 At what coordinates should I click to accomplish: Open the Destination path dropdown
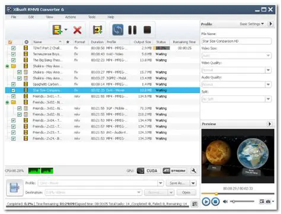click(139, 192)
